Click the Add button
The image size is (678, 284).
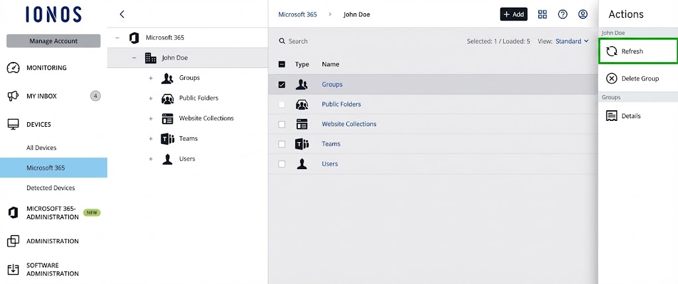[x=514, y=15]
